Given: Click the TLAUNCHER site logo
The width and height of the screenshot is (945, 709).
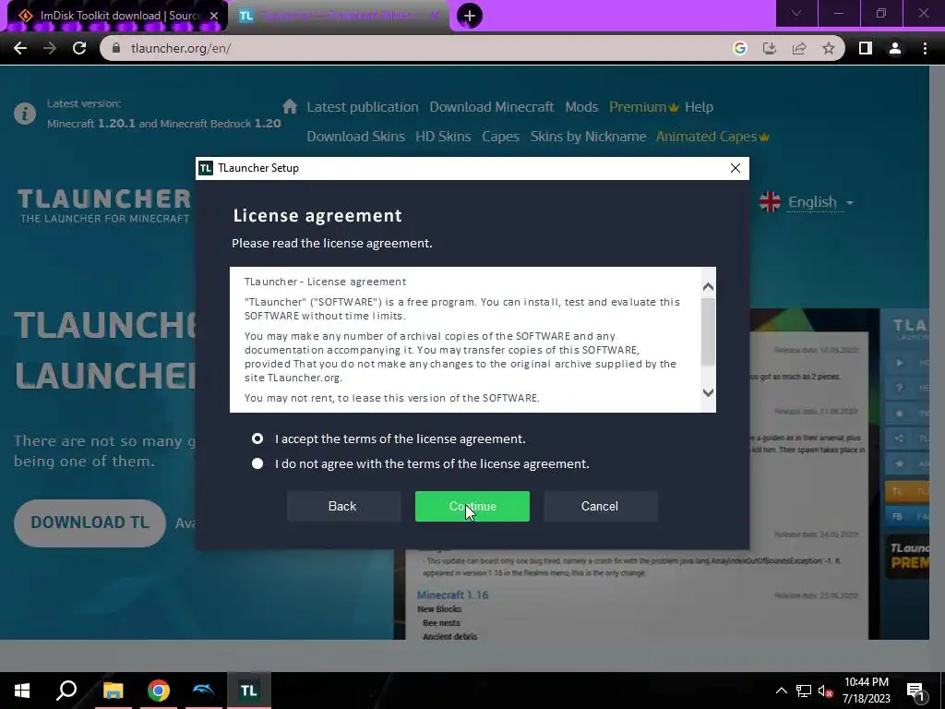Looking at the screenshot, I should 103,206.
